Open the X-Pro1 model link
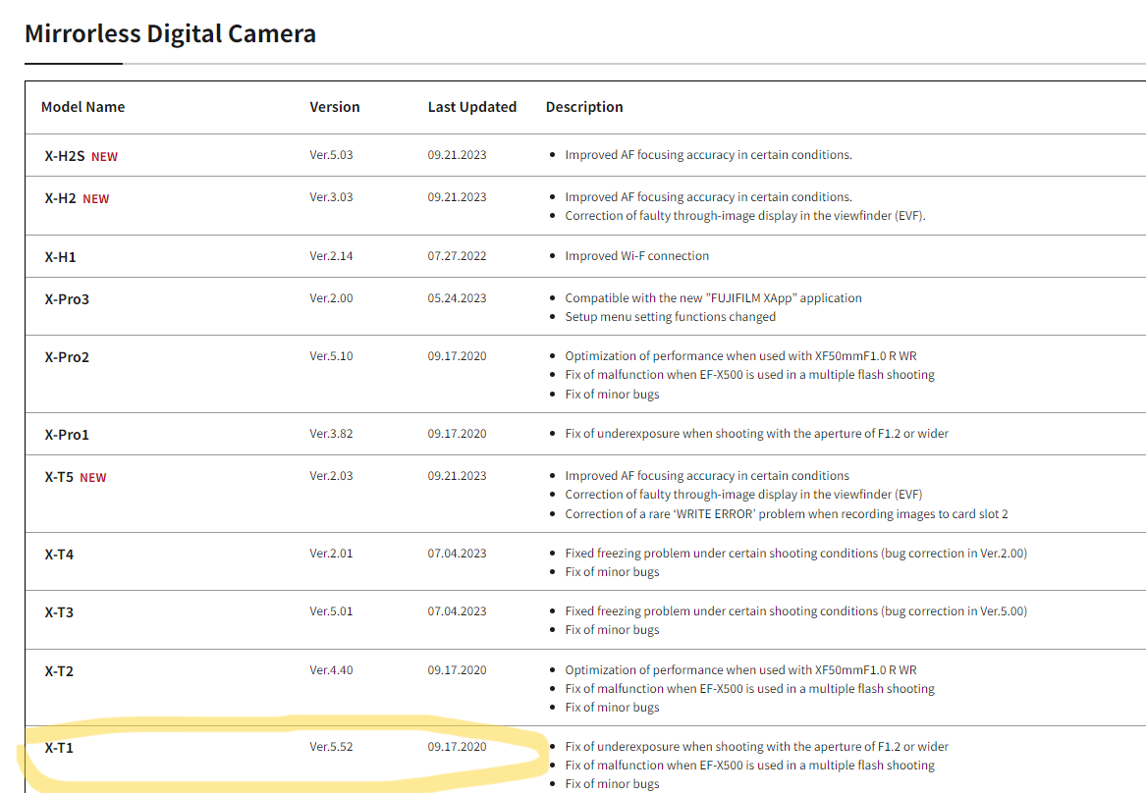 67,435
